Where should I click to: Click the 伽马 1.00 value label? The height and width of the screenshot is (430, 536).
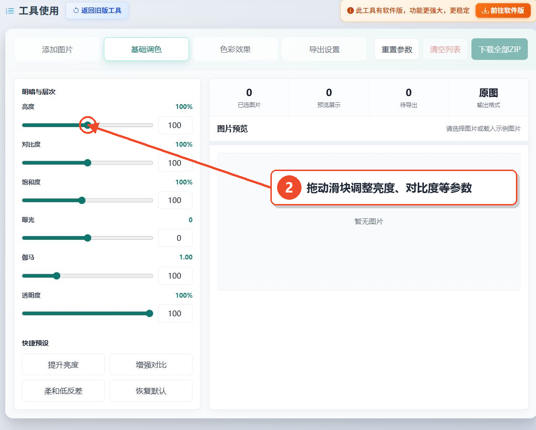(186, 258)
